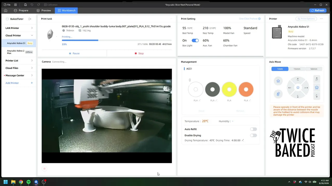
Task: Select the 1mm step distance
Action: point(280,69)
